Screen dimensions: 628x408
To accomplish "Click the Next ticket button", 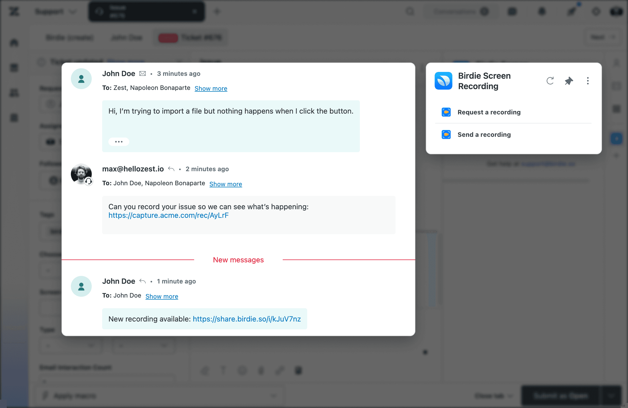I will coord(603,37).
